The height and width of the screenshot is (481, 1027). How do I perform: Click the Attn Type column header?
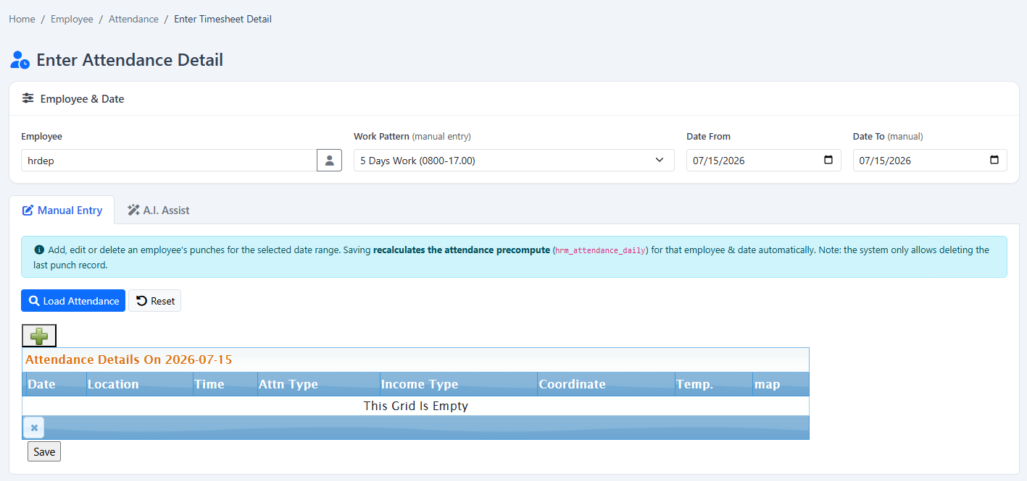(318, 384)
